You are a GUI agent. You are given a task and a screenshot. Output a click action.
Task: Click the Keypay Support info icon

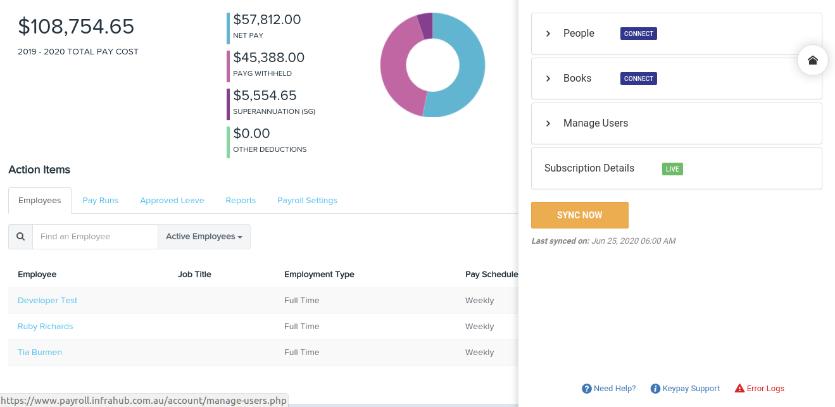[656, 388]
